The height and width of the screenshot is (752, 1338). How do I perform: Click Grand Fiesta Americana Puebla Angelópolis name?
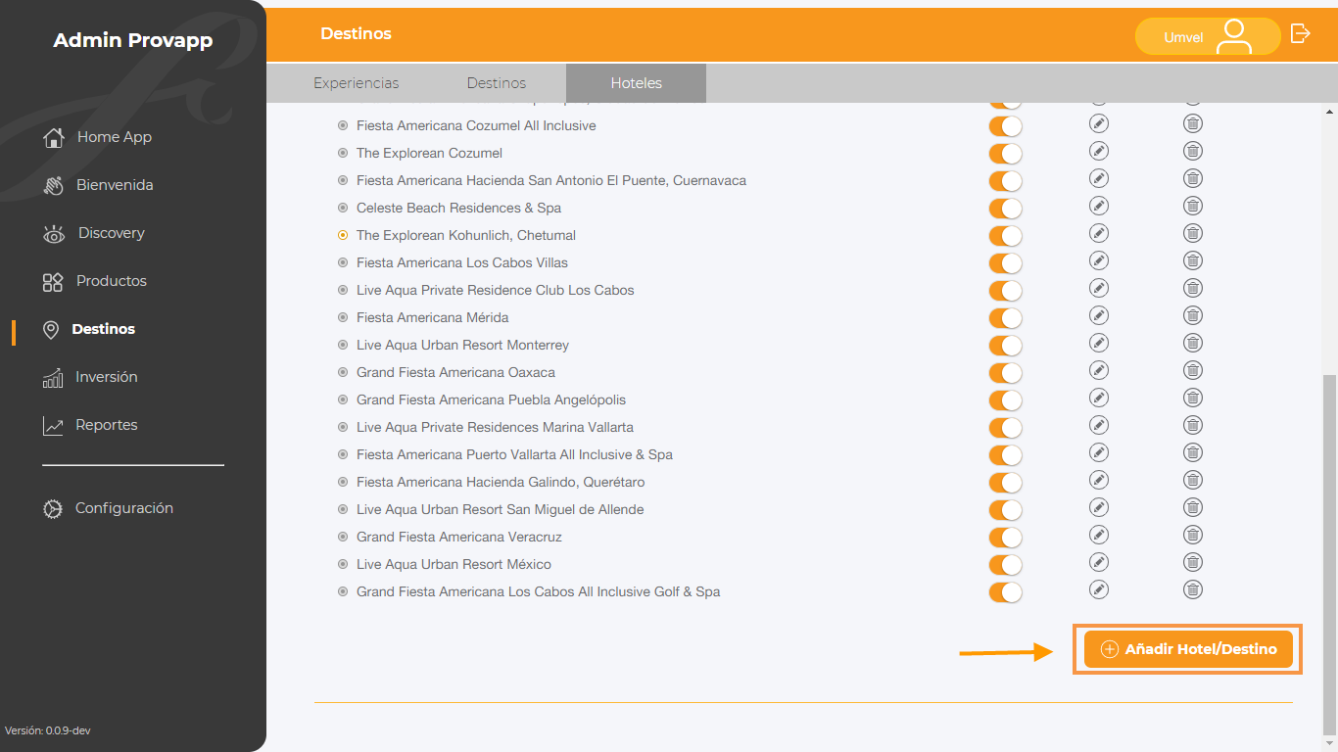[491, 399]
